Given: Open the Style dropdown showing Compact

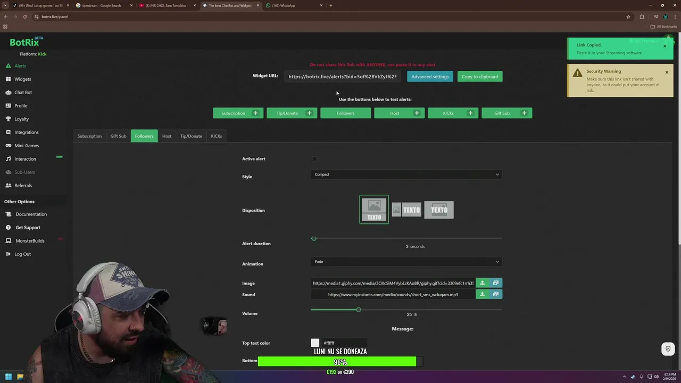Looking at the screenshot, I should [406, 174].
